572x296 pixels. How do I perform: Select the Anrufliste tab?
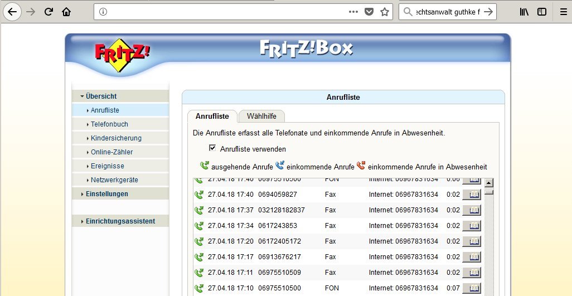212,117
